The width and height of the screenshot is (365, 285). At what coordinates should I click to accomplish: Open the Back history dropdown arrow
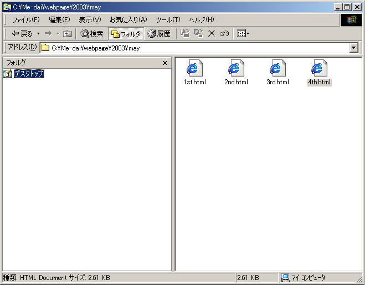coord(38,34)
